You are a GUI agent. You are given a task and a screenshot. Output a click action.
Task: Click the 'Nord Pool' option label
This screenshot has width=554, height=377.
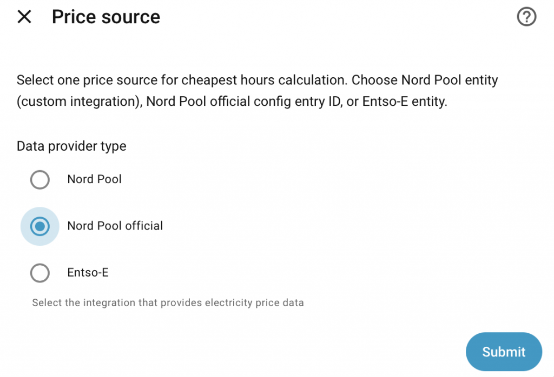pyautogui.click(x=94, y=179)
